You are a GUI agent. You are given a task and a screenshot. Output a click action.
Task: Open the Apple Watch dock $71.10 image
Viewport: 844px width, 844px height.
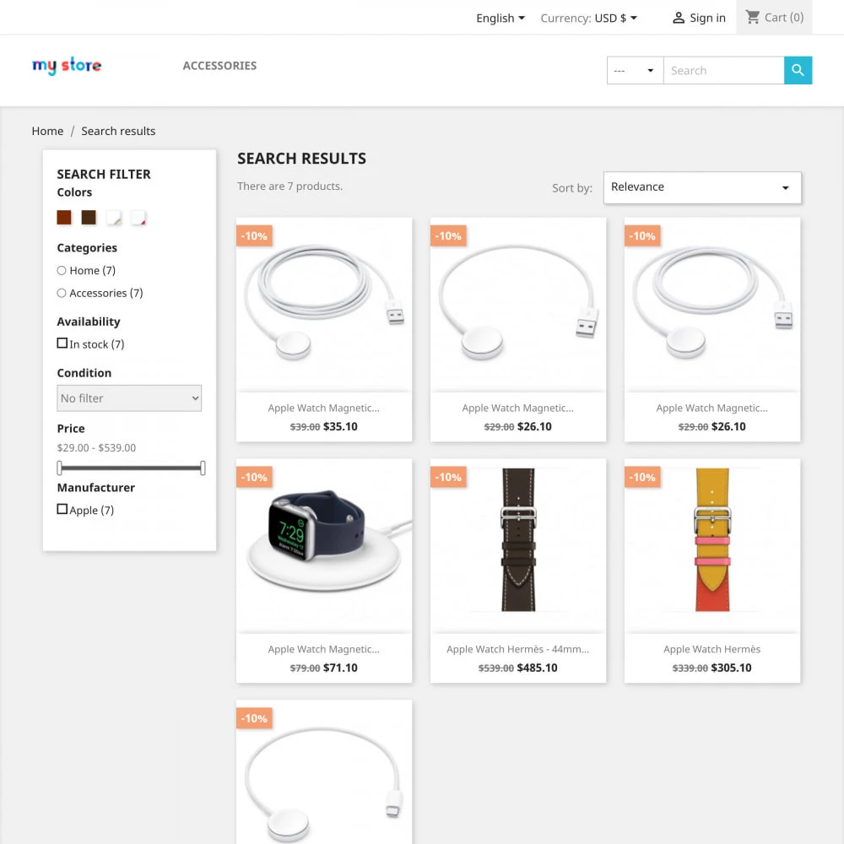[x=324, y=546]
